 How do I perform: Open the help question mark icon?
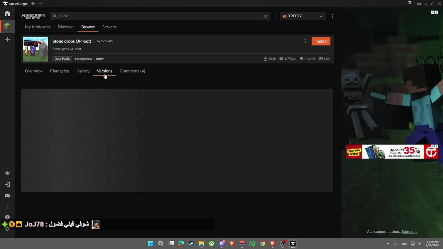pos(7,217)
